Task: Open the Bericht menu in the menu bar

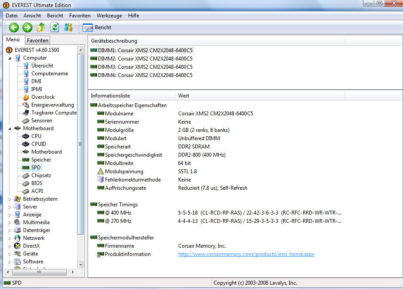Action: [55, 16]
